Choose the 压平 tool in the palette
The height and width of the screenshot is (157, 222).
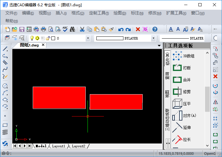182,104
